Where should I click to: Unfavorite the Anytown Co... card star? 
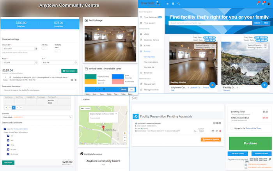tap(213, 85)
